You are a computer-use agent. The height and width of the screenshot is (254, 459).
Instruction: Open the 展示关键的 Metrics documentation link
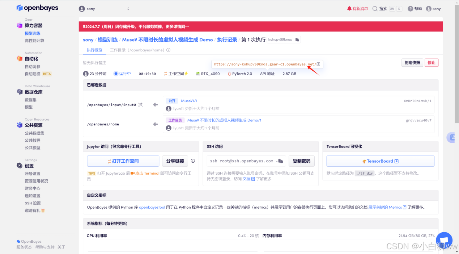coord(387,207)
